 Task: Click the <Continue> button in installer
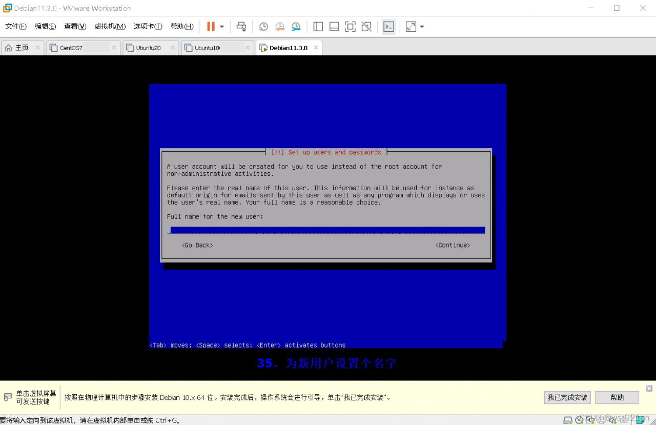coord(453,245)
